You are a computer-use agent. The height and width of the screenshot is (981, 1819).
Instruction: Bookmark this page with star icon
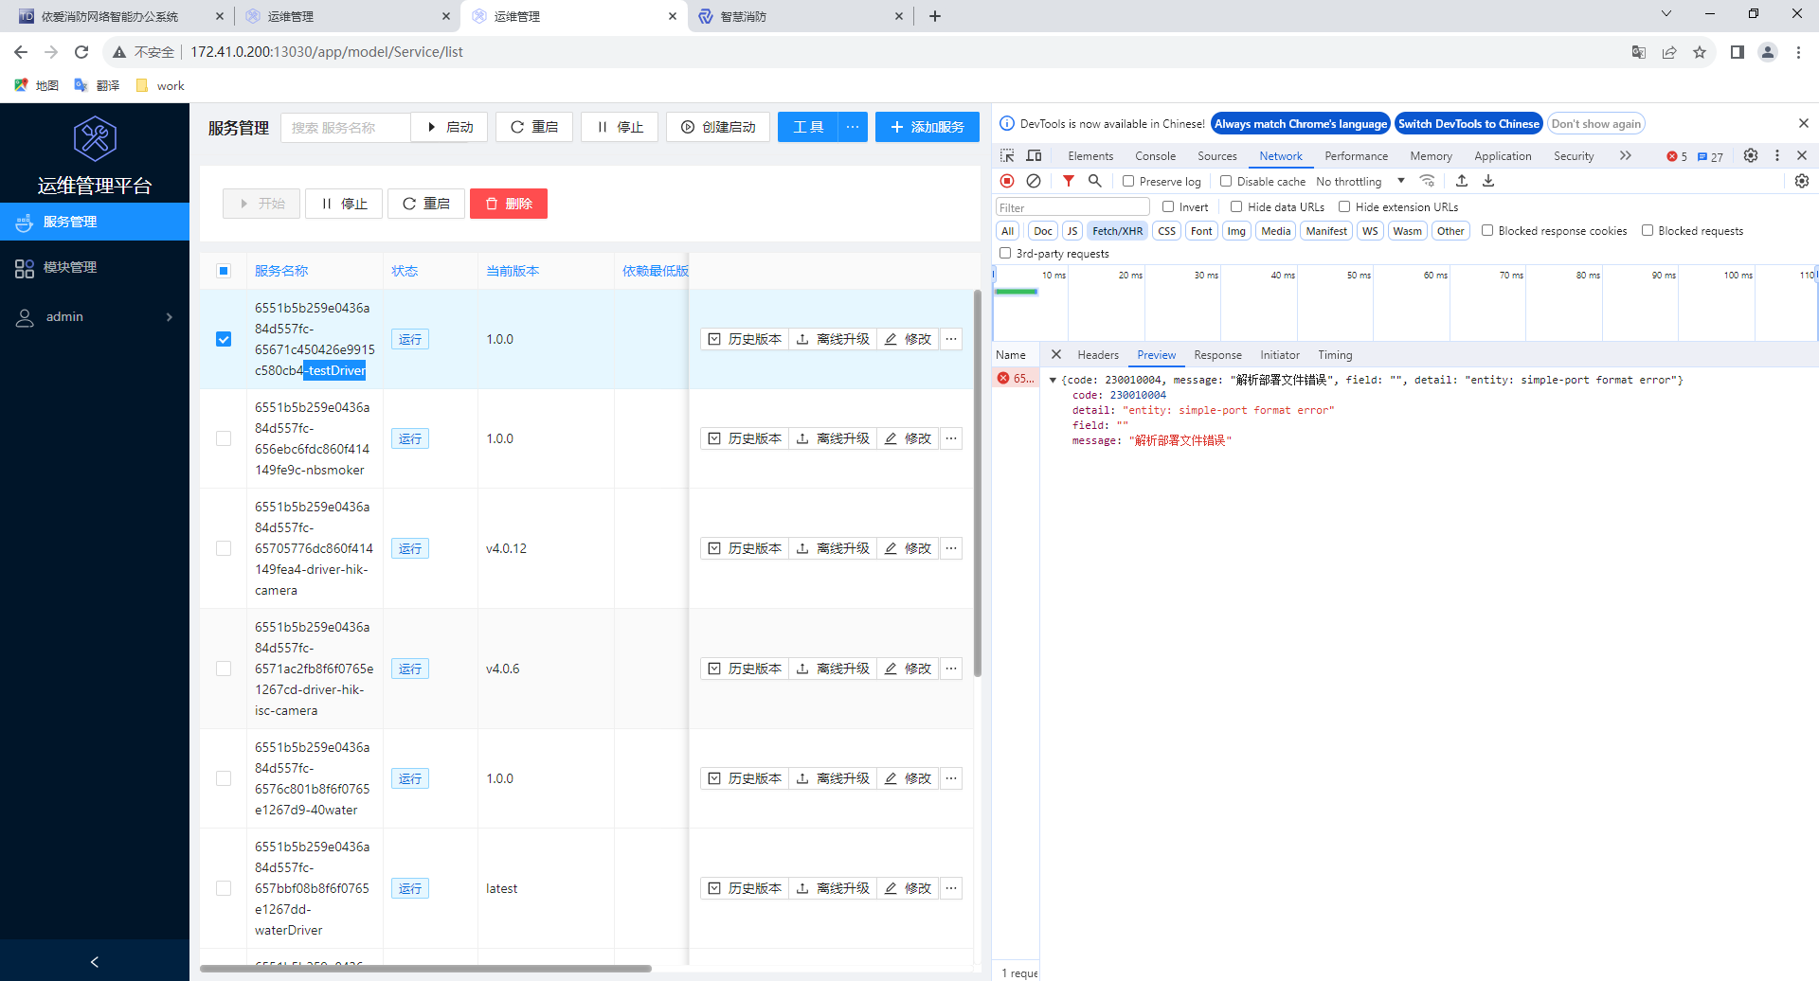tap(1700, 52)
